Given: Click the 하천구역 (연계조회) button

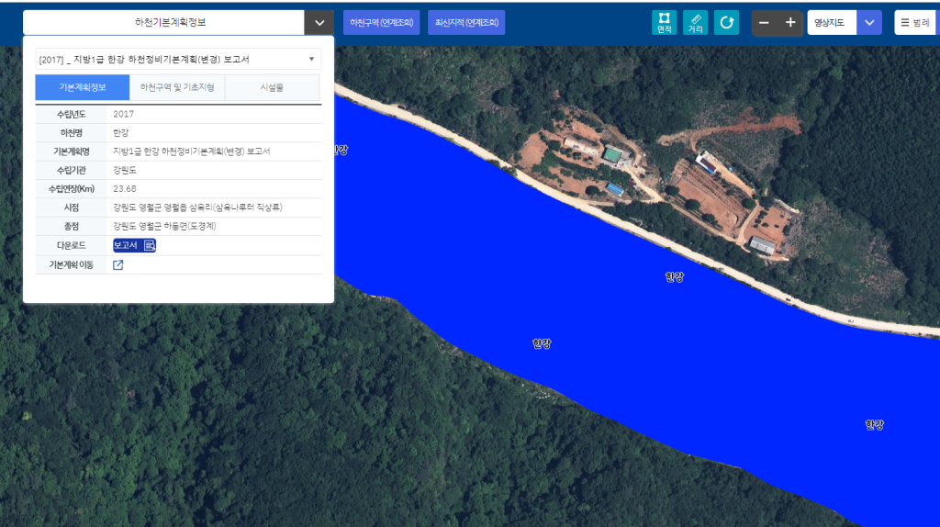Looking at the screenshot, I should [x=381, y=22].
